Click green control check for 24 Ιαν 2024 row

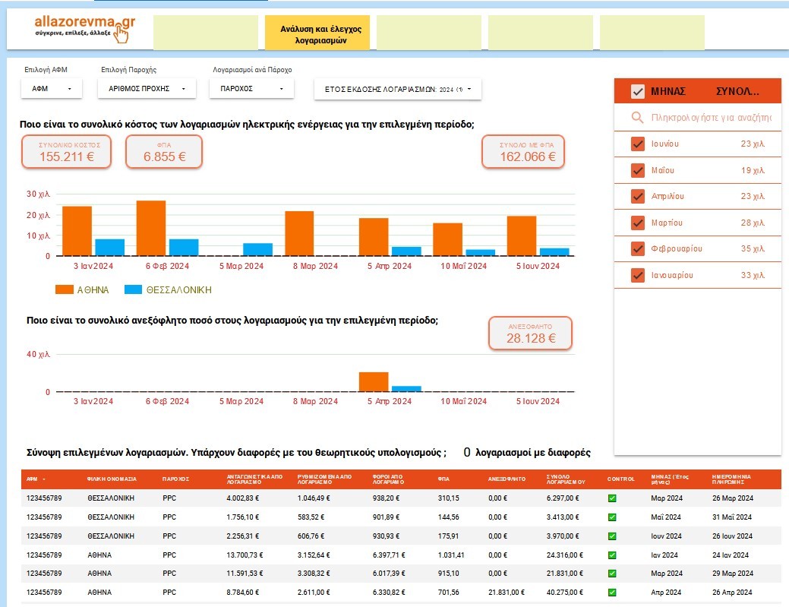[612, 555]
